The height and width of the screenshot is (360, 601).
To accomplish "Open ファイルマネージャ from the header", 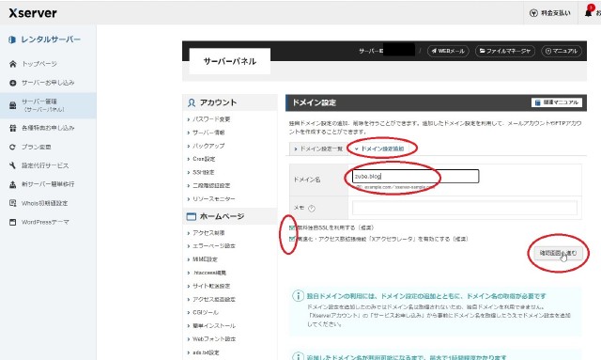I will pos(505,51).
